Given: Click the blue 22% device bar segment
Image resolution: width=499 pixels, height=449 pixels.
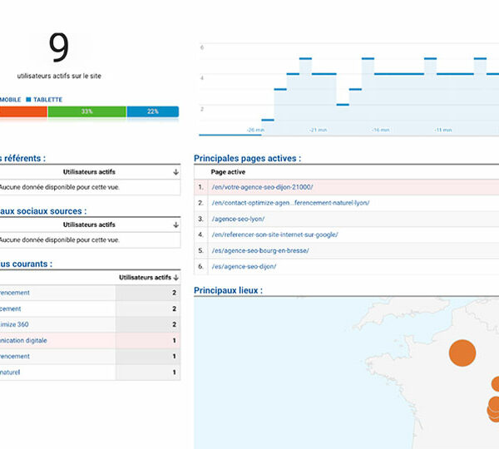Looking at the screenshot, I should 152,111.
